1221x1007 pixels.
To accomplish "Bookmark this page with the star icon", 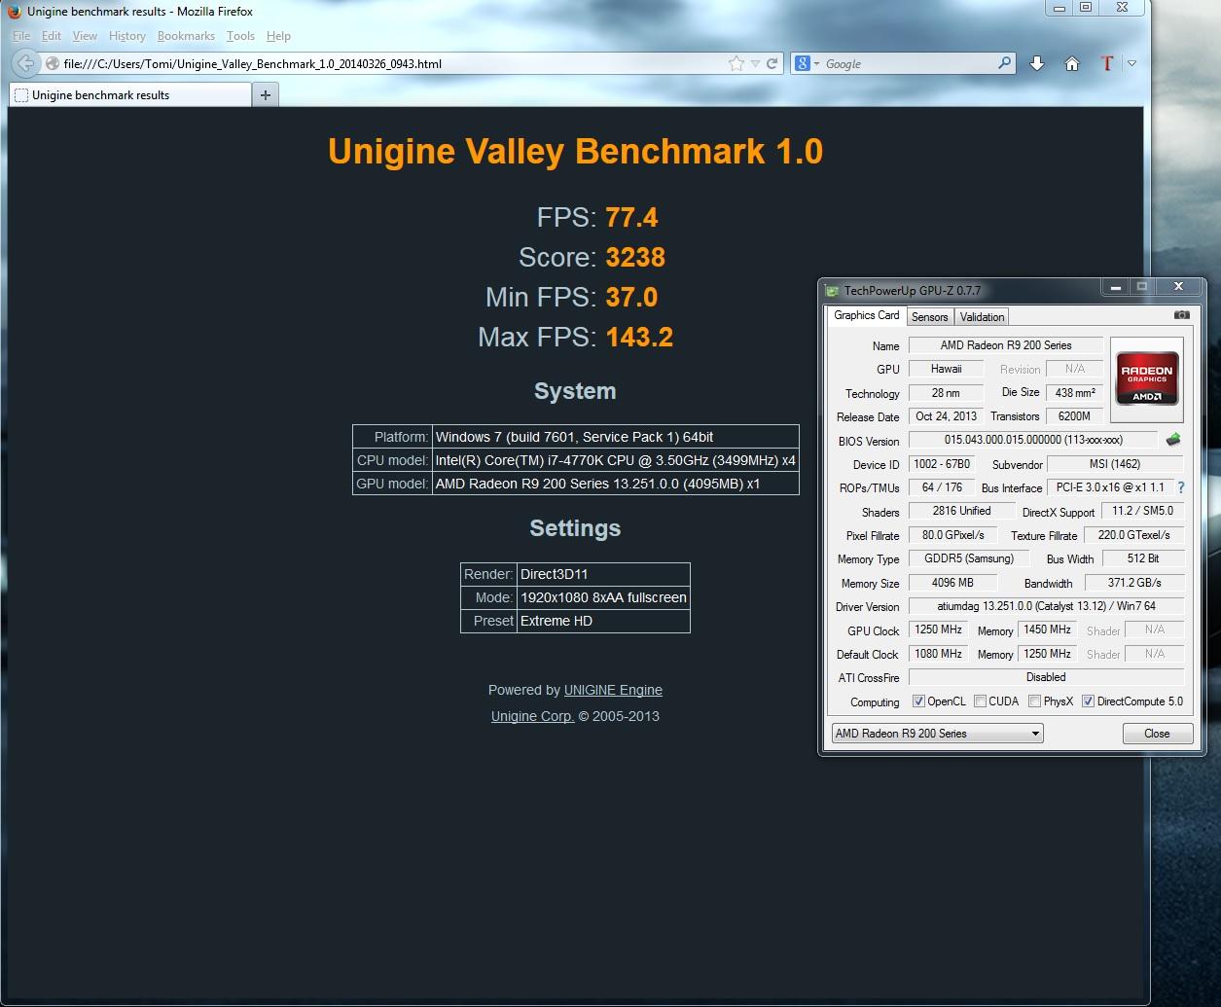I will [x=736, y=63].
